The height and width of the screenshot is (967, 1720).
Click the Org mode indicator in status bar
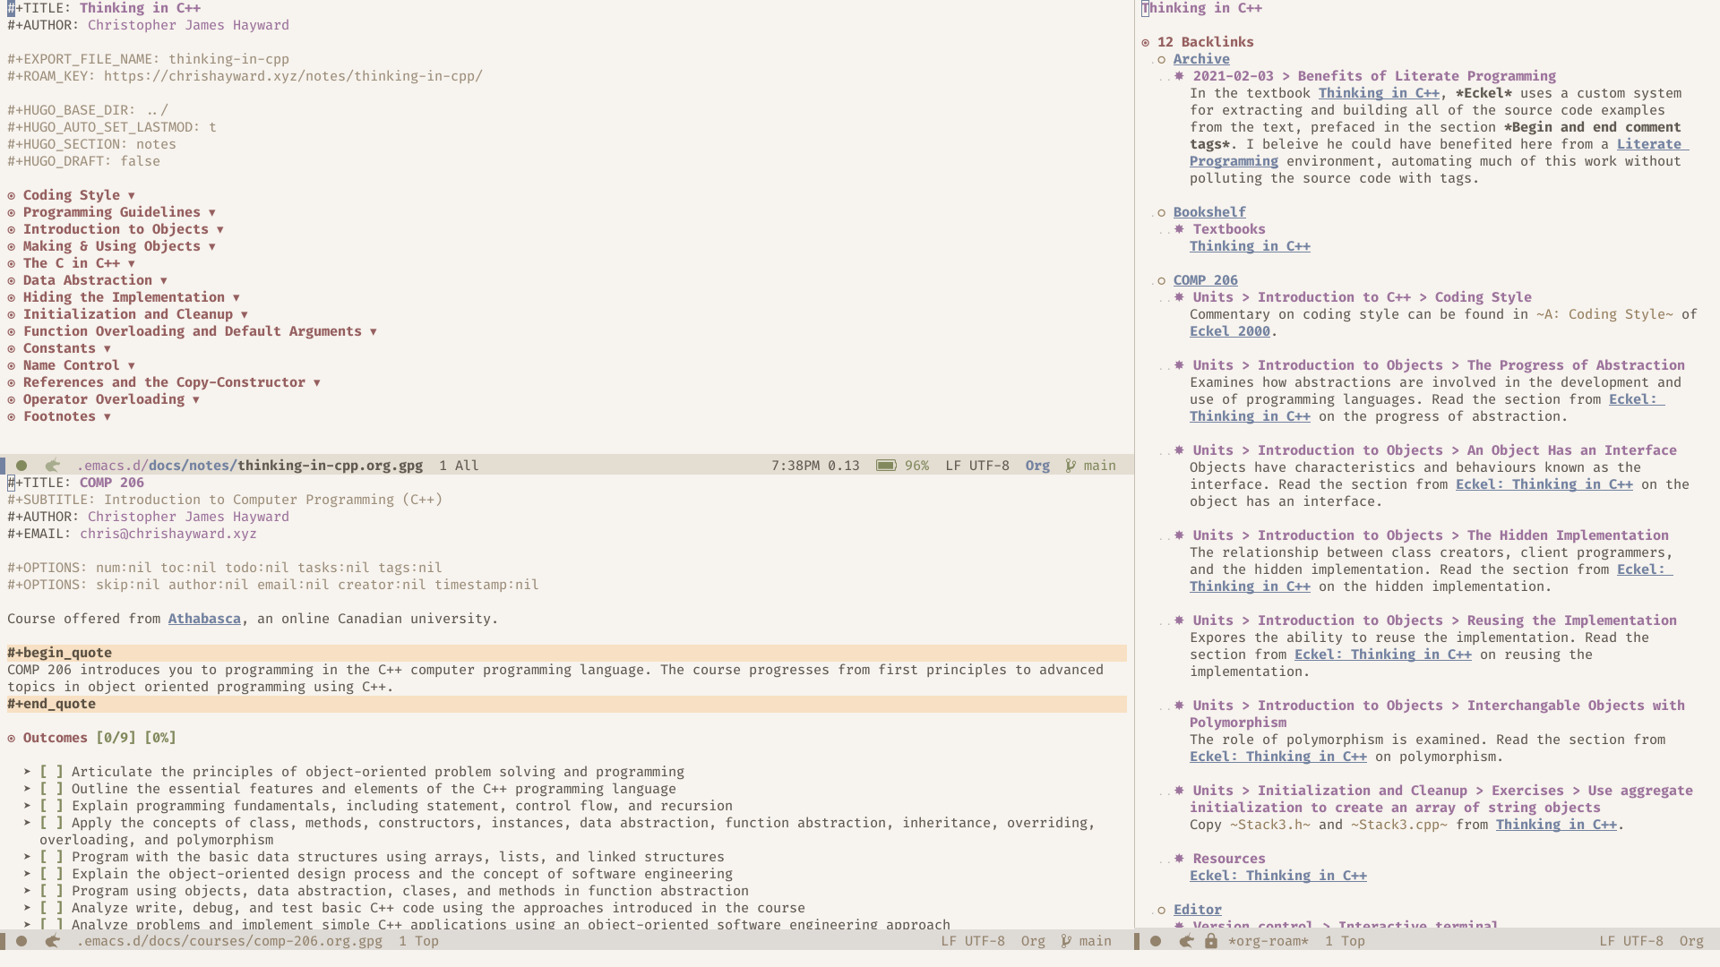pyautogui.click(x=1036, y=464)
